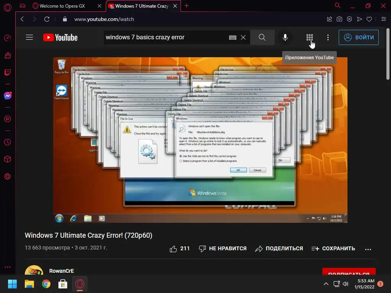Image resolution: width=391 pixels, height=293 pixels.
Task: Click the padlock site security icon
Action: coord(65,19)
